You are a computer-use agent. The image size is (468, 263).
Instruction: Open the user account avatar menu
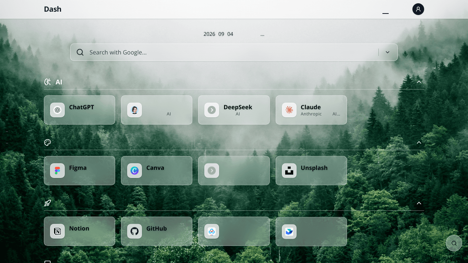(x=418, y=9)
